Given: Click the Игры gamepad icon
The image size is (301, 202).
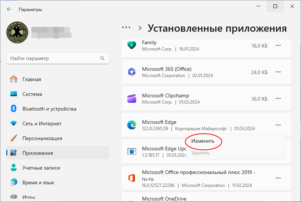Looking at the screenshot, I should point(14,197).
